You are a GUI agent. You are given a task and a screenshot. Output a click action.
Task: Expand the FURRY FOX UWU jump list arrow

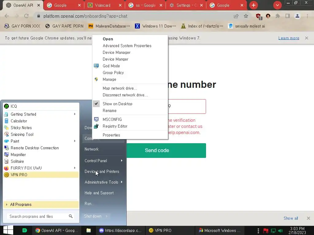pos(75,168)
